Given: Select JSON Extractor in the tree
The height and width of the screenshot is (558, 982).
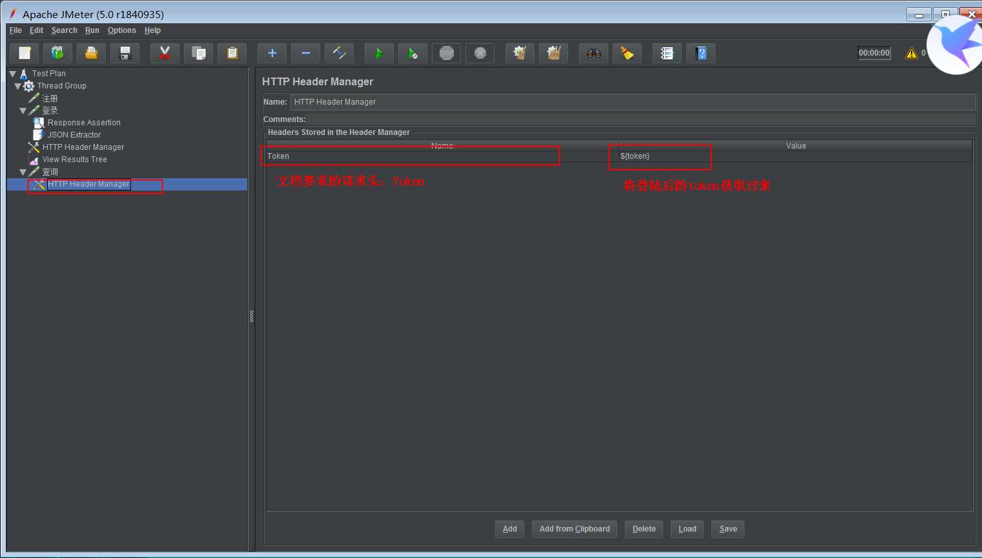Looking at the screenshot, I should click(74, 135).
